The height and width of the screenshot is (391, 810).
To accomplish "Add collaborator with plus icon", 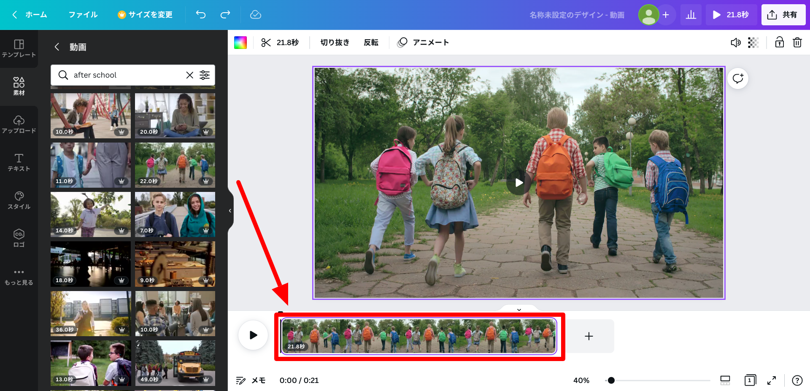I will tap(666, 15).
